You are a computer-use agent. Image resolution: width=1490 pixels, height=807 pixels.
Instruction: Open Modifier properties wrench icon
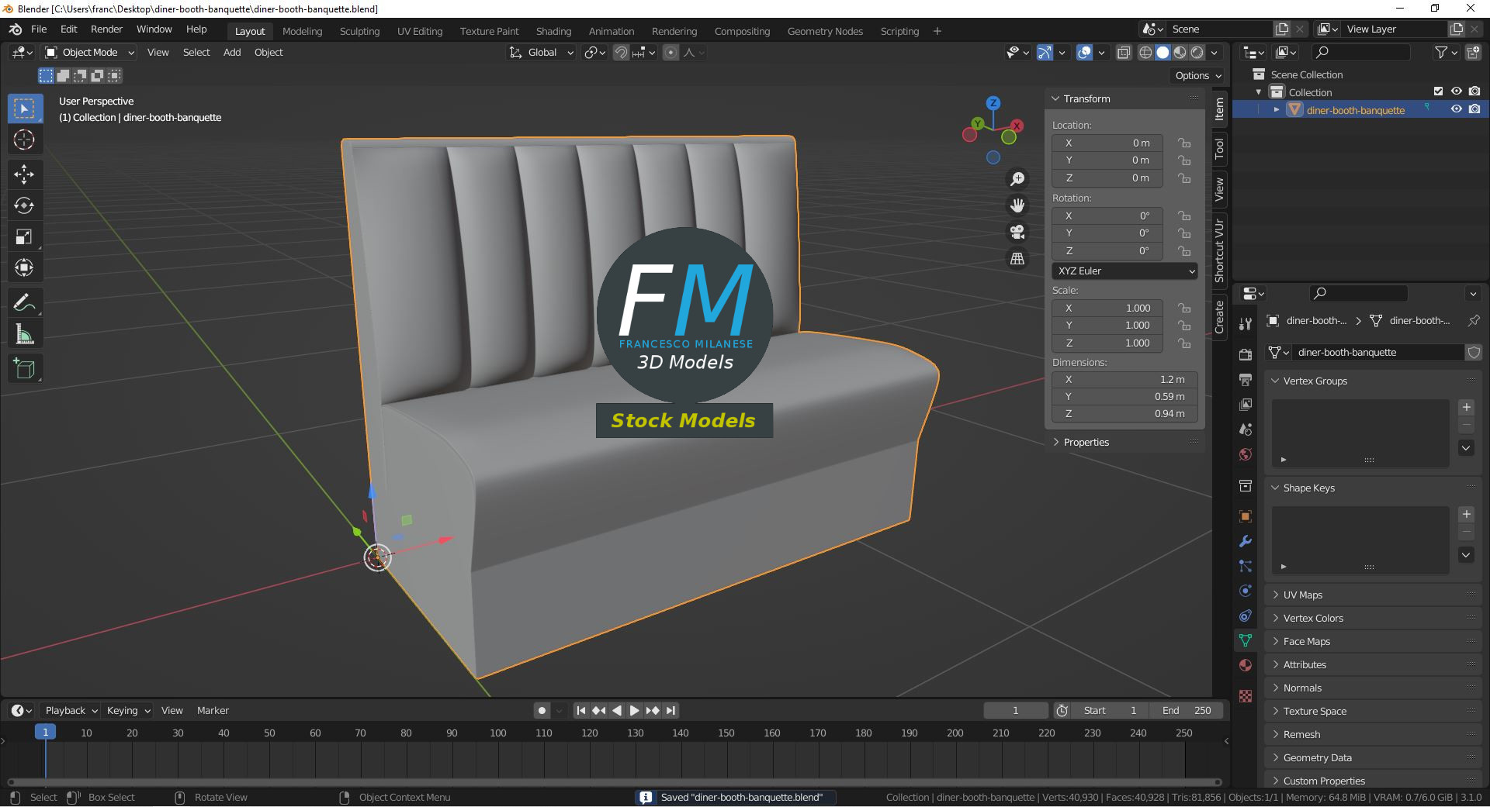[x=1246, y=541]
